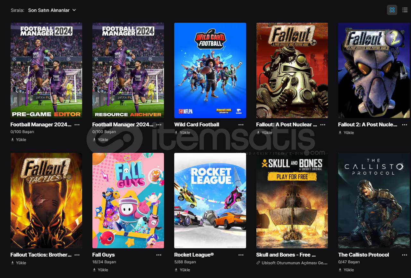
Task: Click Yükle under Rocket League
Action: click(182, 270)
